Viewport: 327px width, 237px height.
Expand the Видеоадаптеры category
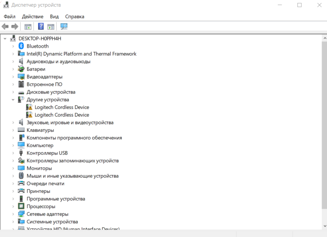click(13, 77)
